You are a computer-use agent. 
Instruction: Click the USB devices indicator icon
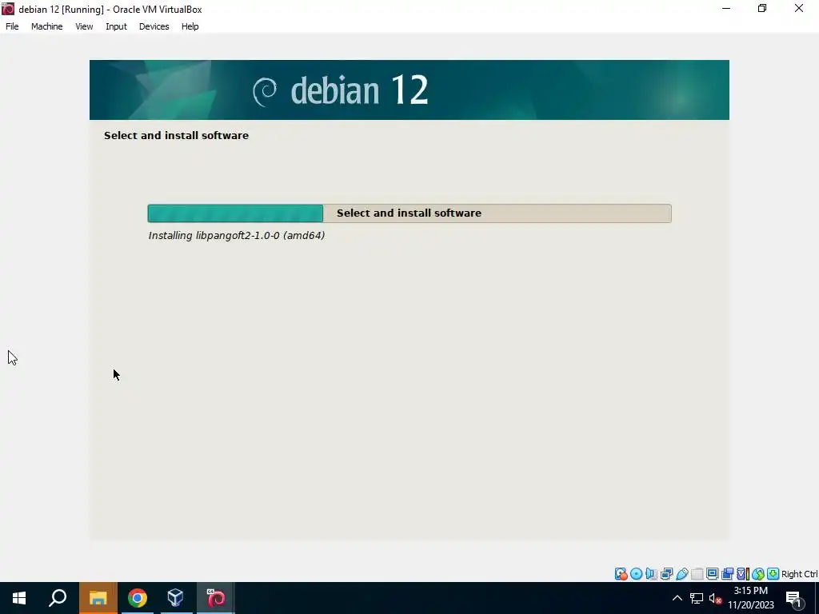pos(681,574)
